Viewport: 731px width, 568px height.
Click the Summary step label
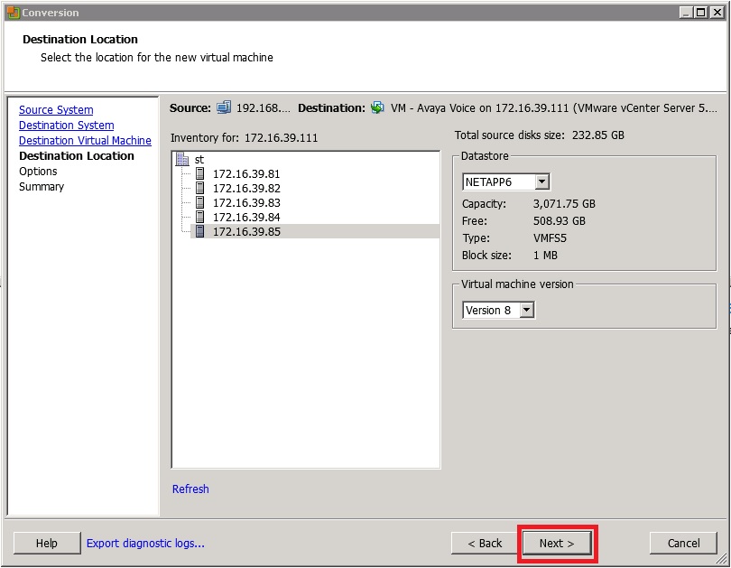41,187
